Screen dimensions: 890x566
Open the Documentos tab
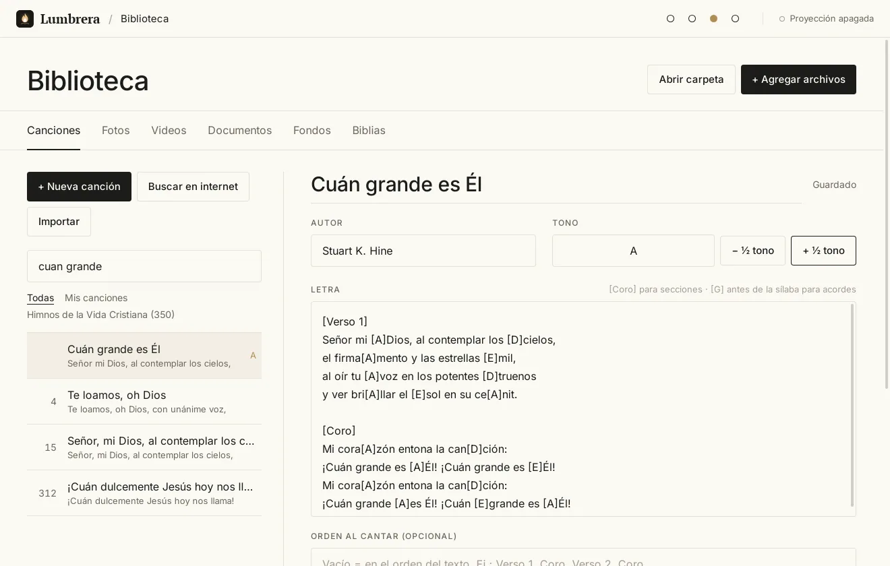coord(239,130)
